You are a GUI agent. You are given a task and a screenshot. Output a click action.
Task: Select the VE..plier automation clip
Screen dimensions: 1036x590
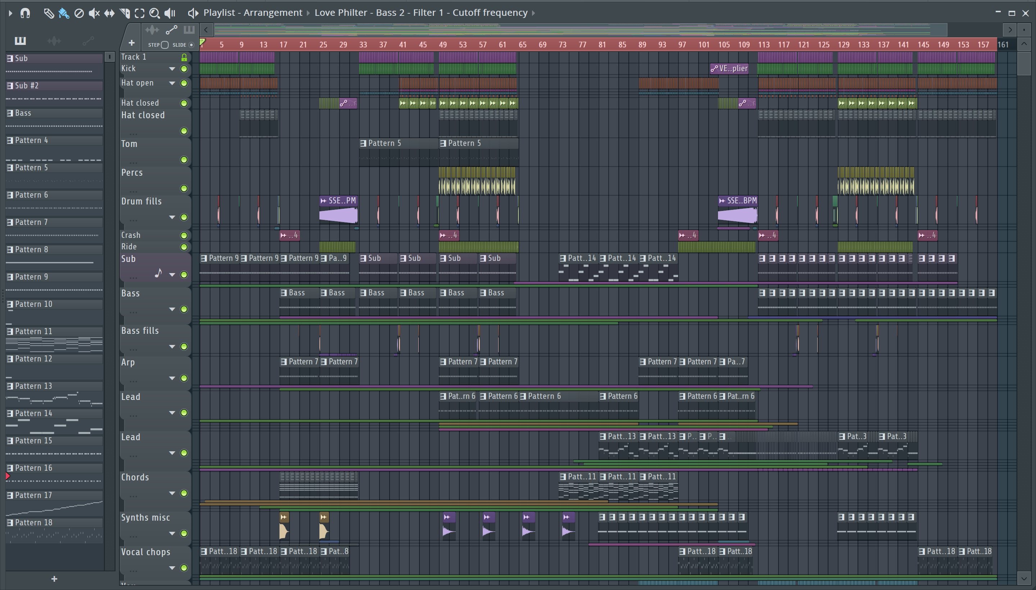point(729,69)
